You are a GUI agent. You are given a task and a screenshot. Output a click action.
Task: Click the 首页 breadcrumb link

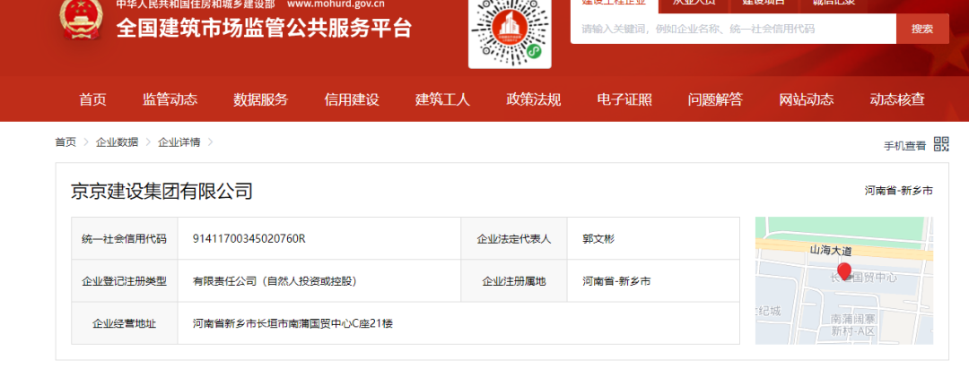tap(65, 142)
